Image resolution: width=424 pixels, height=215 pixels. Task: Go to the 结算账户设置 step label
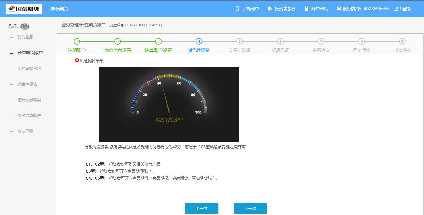point(158,51)
